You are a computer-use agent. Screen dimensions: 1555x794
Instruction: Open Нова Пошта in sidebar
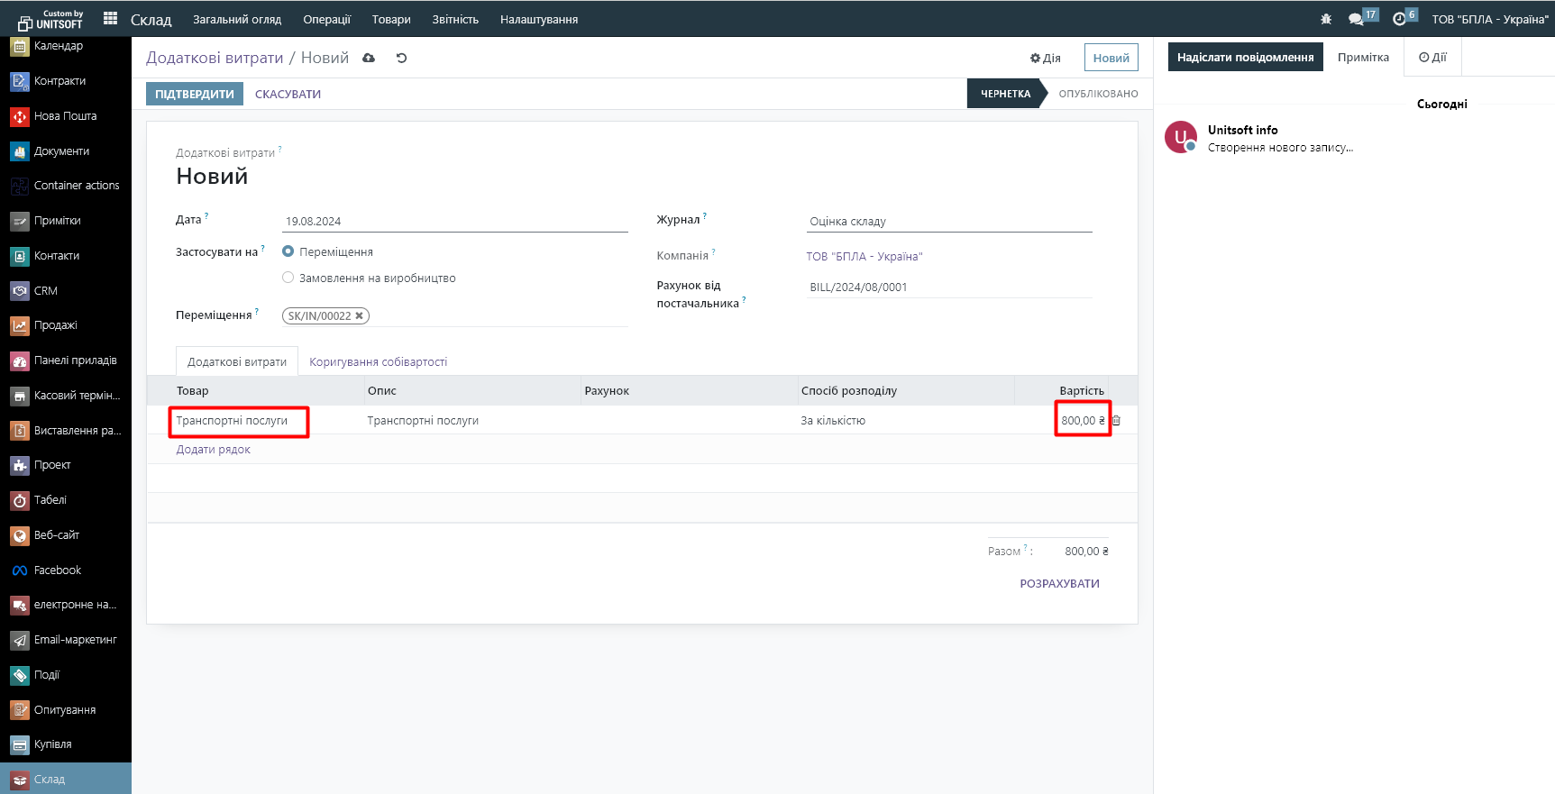coord(65,116)
